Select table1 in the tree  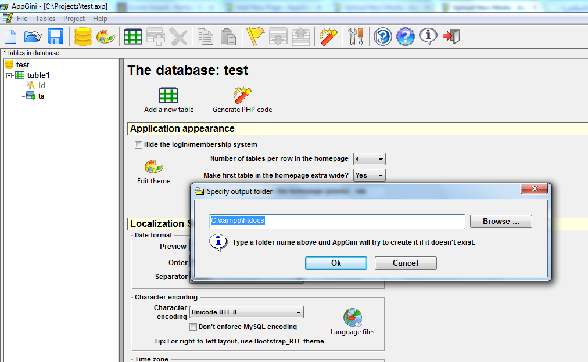38,75
